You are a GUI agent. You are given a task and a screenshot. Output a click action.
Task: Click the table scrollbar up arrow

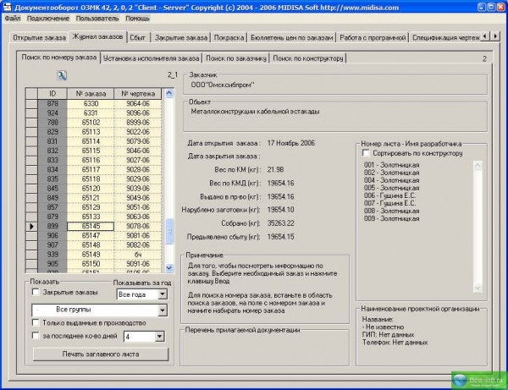pos(169,92)
